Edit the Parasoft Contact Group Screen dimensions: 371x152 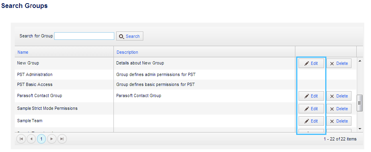[x=311, y=96]
